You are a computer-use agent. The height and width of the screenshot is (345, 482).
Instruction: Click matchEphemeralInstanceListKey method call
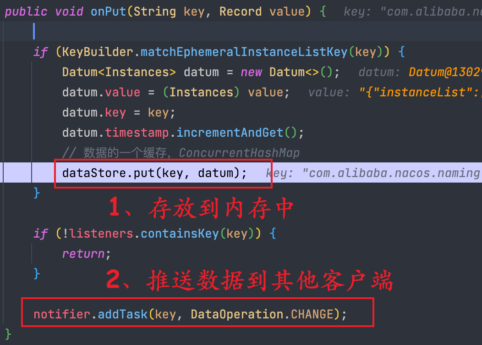tap(244, 52)
